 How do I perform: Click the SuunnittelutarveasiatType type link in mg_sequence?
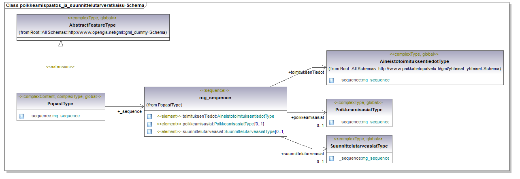coord(249,131)
